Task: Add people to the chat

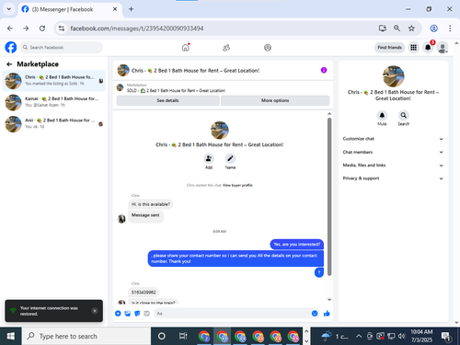Action: (209, 158)
